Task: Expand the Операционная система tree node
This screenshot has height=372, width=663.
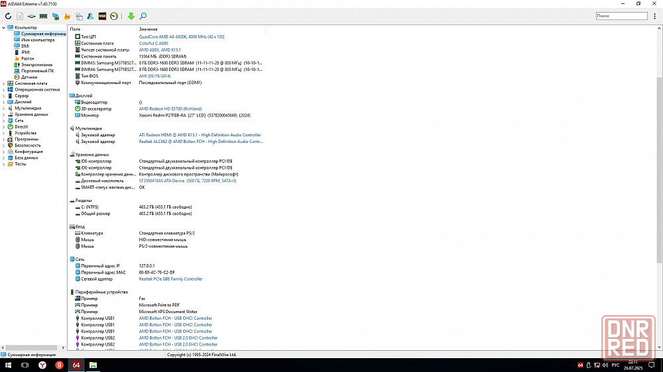Action: click(x=4, y=89)
